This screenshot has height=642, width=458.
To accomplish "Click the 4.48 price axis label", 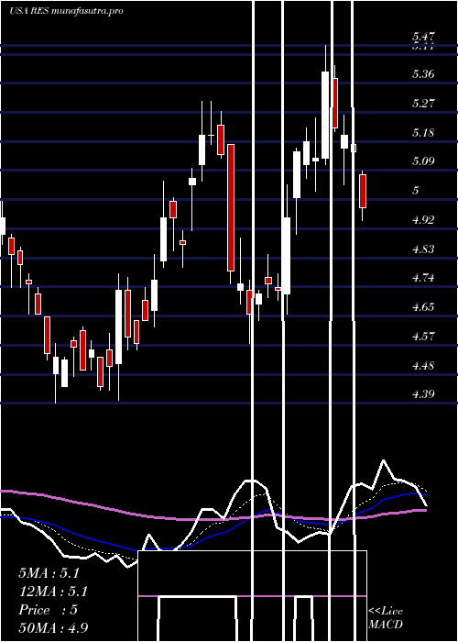I will click(423, 365).
